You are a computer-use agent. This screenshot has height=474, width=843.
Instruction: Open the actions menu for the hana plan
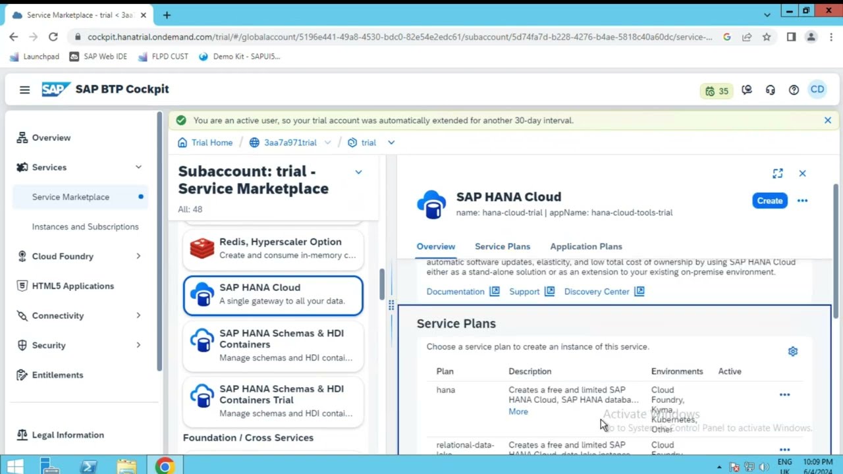(784, 395)
